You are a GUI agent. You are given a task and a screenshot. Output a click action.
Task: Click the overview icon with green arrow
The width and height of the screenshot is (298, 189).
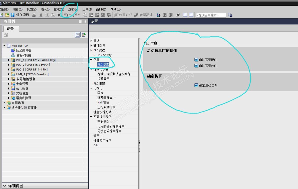84,35
